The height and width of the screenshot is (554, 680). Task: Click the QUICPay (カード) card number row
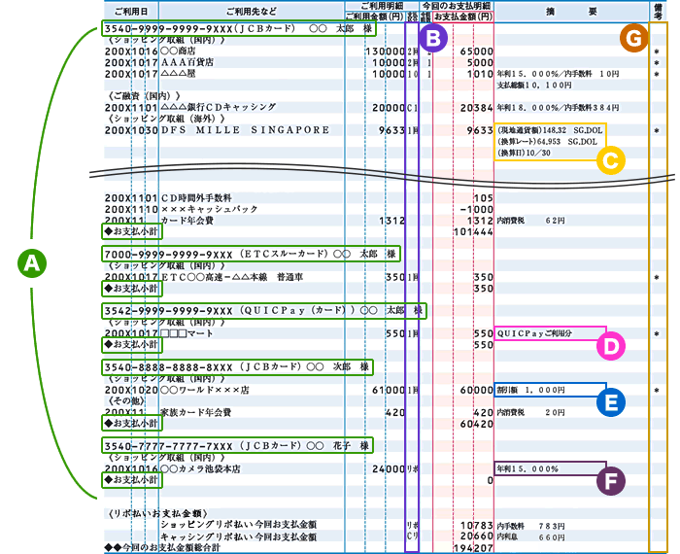pyautogui.click(x=262, y=311)
